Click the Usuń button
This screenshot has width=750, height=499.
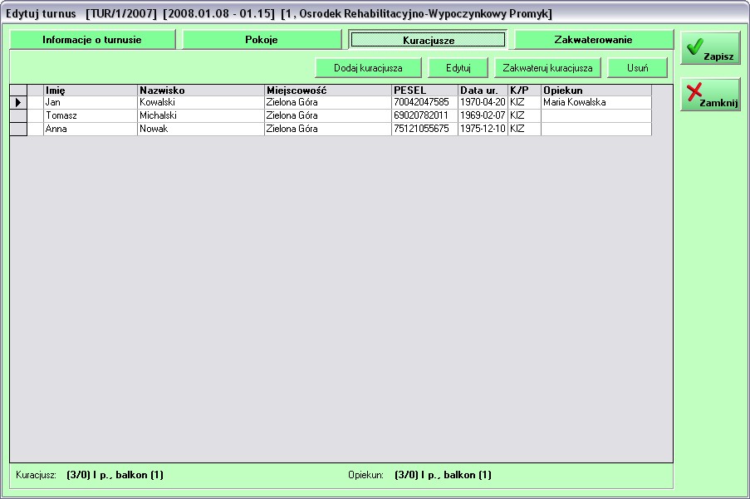point(637,68)
